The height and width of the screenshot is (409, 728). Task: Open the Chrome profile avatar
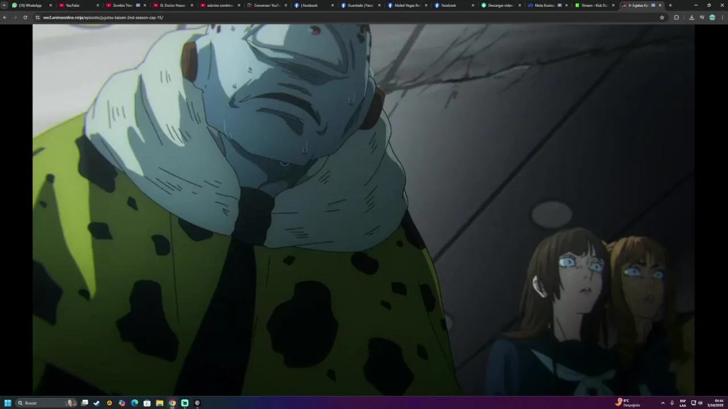click(712, 18)
